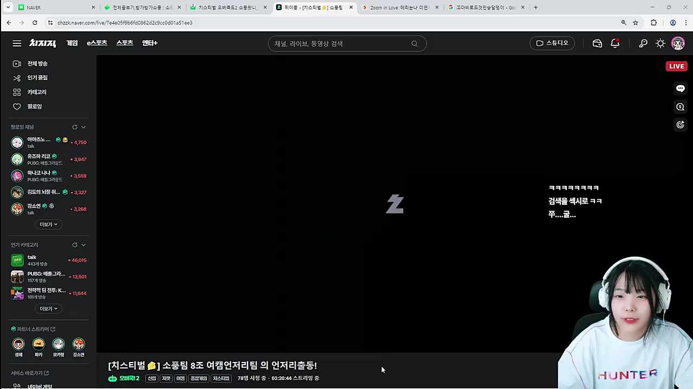Collapse the 팔로잉 채널 section
693x389 pixels.
coord(83,127)
